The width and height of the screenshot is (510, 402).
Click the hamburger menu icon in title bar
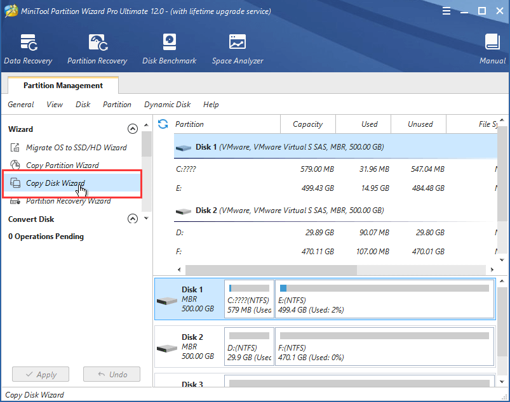pos(446,11)
